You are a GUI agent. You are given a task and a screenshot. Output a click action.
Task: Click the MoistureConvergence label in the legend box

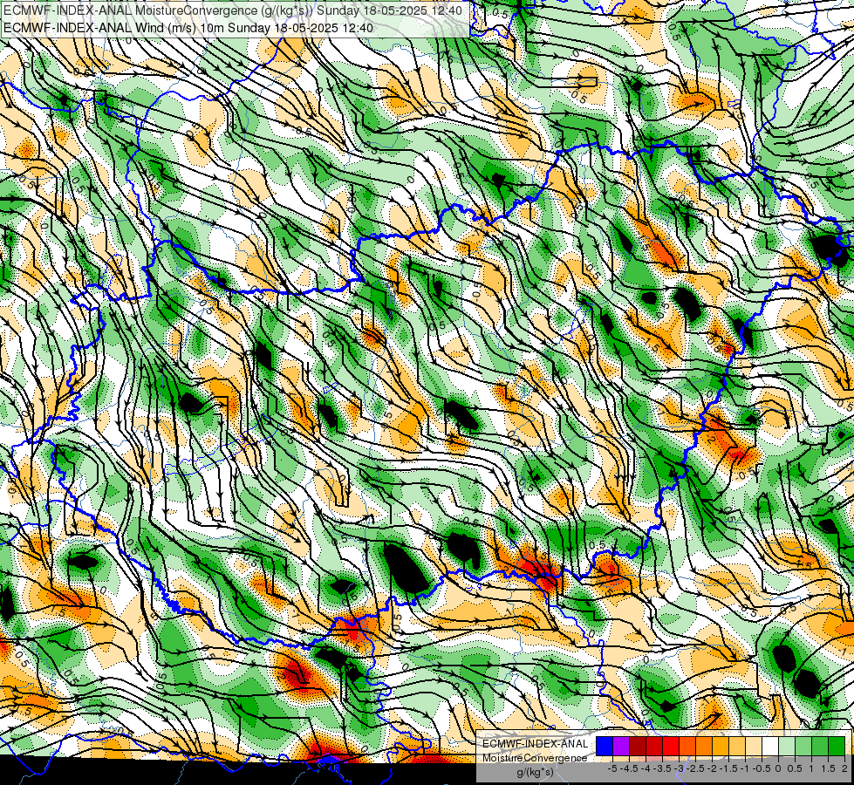coord(535,758)
